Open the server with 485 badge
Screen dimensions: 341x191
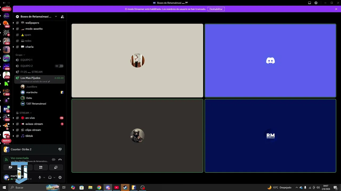tap(6, 24)
